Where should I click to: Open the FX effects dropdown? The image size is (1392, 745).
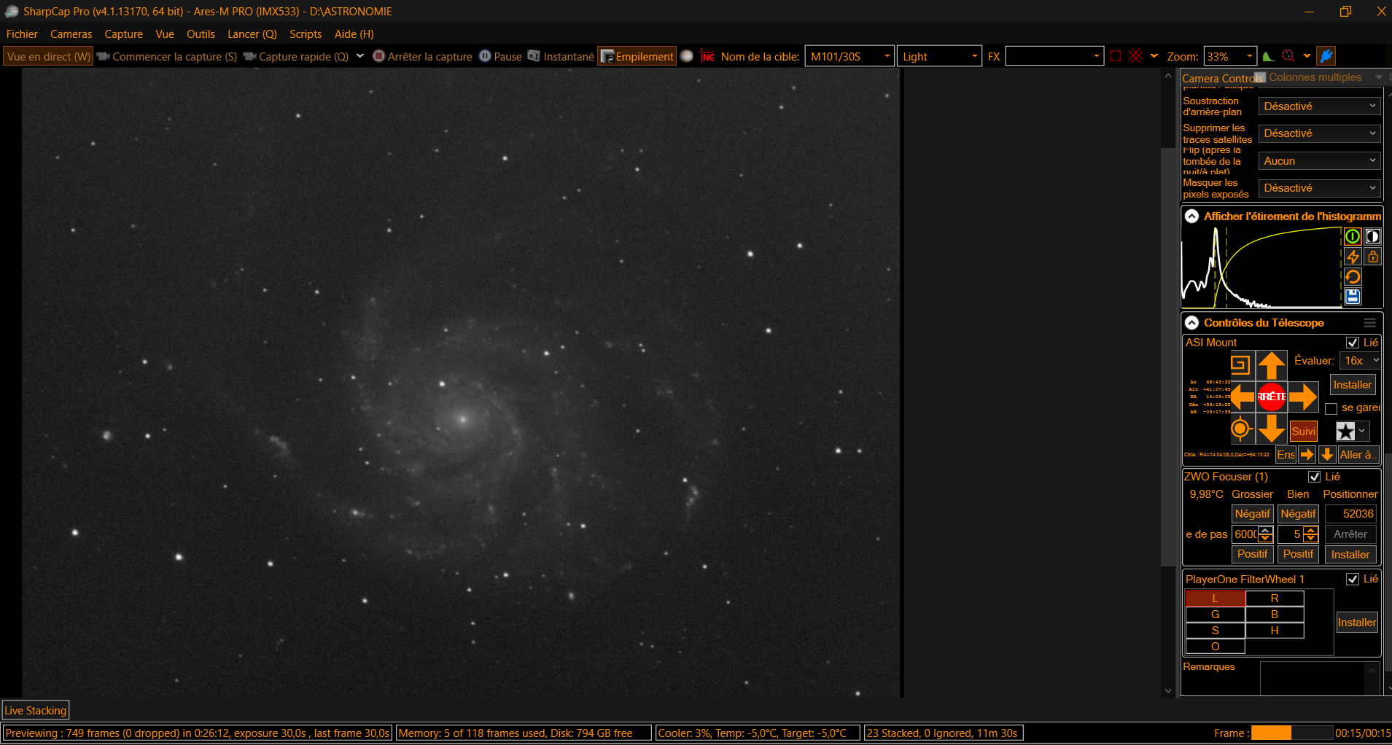point(1054,56)
